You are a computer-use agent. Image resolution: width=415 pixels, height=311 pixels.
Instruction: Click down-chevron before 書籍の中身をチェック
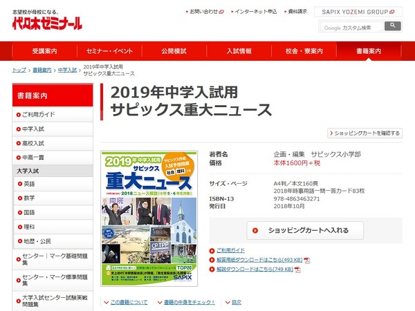coord(160,302)
